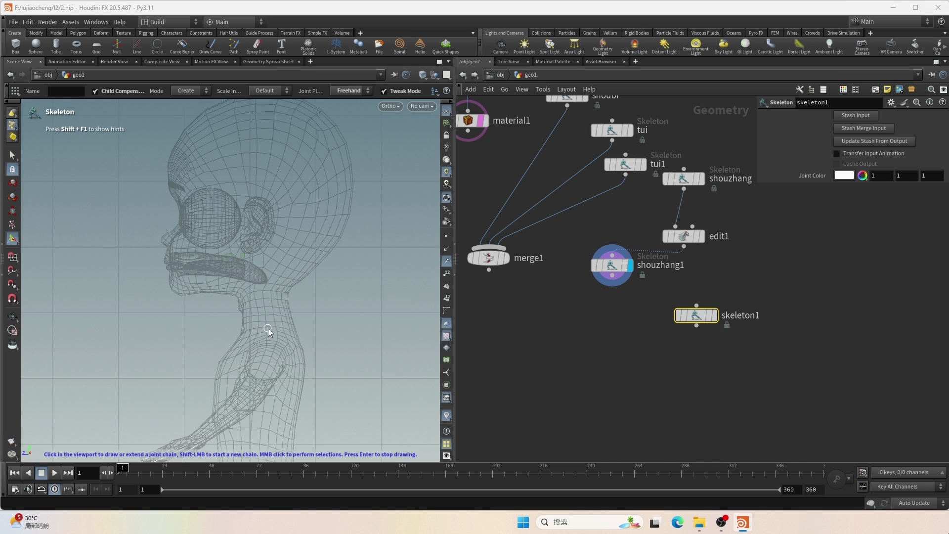The width and height of the screenshot is (949, 534).
Task: Enable Transfer Input Animation checkbox
Action: [x=837, y=154]
